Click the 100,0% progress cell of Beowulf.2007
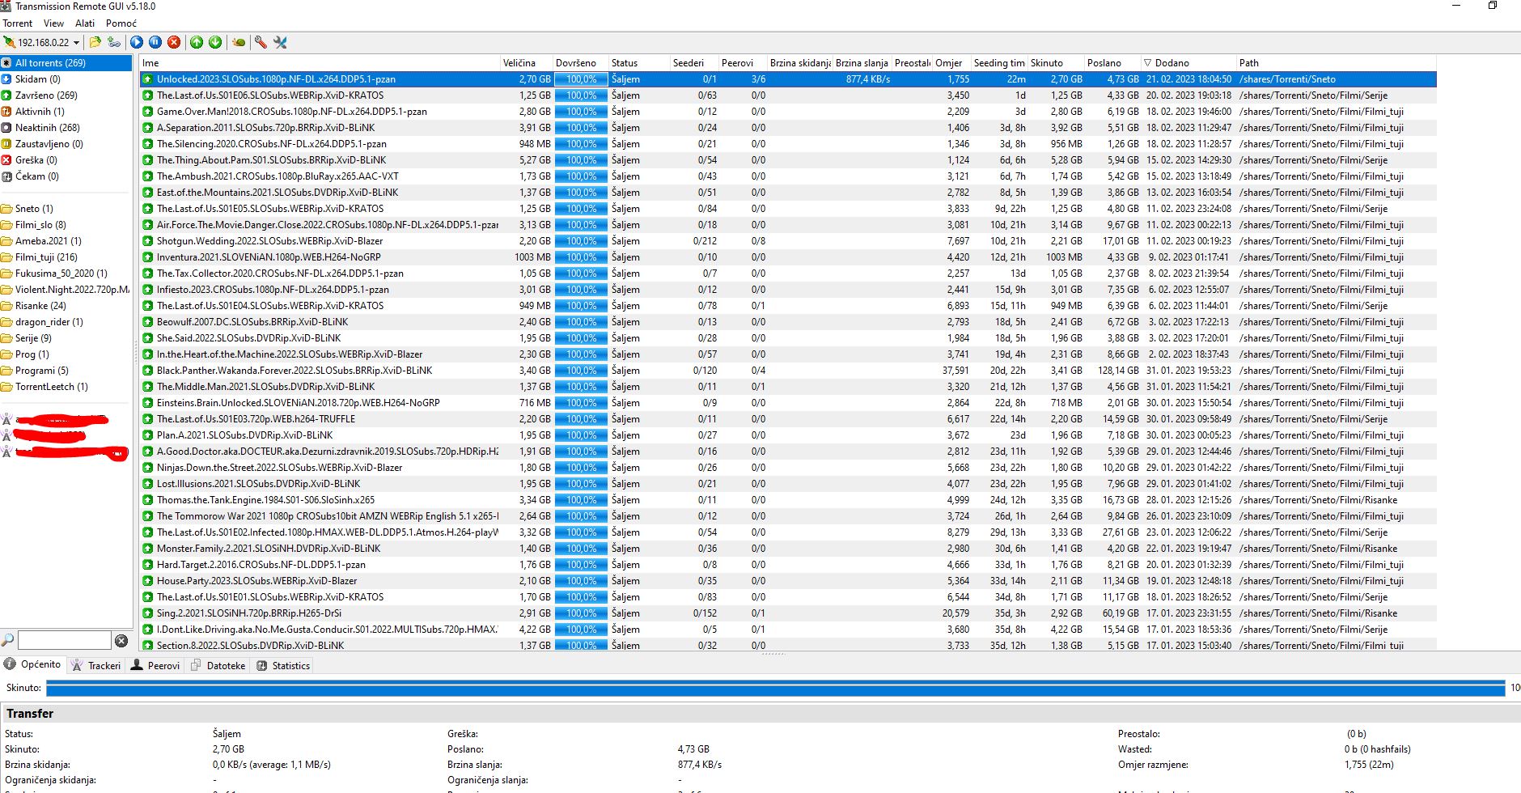Viewport: 1521px width, 793px height. click(x=581, y=322)
